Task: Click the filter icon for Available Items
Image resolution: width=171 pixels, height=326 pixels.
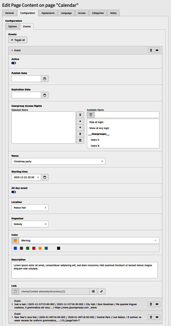Action: click(x=91, y=115)
